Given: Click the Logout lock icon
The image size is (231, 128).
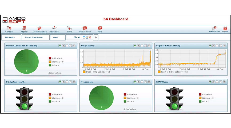Looking at the screenshot, I should click(x=225, y=28).
